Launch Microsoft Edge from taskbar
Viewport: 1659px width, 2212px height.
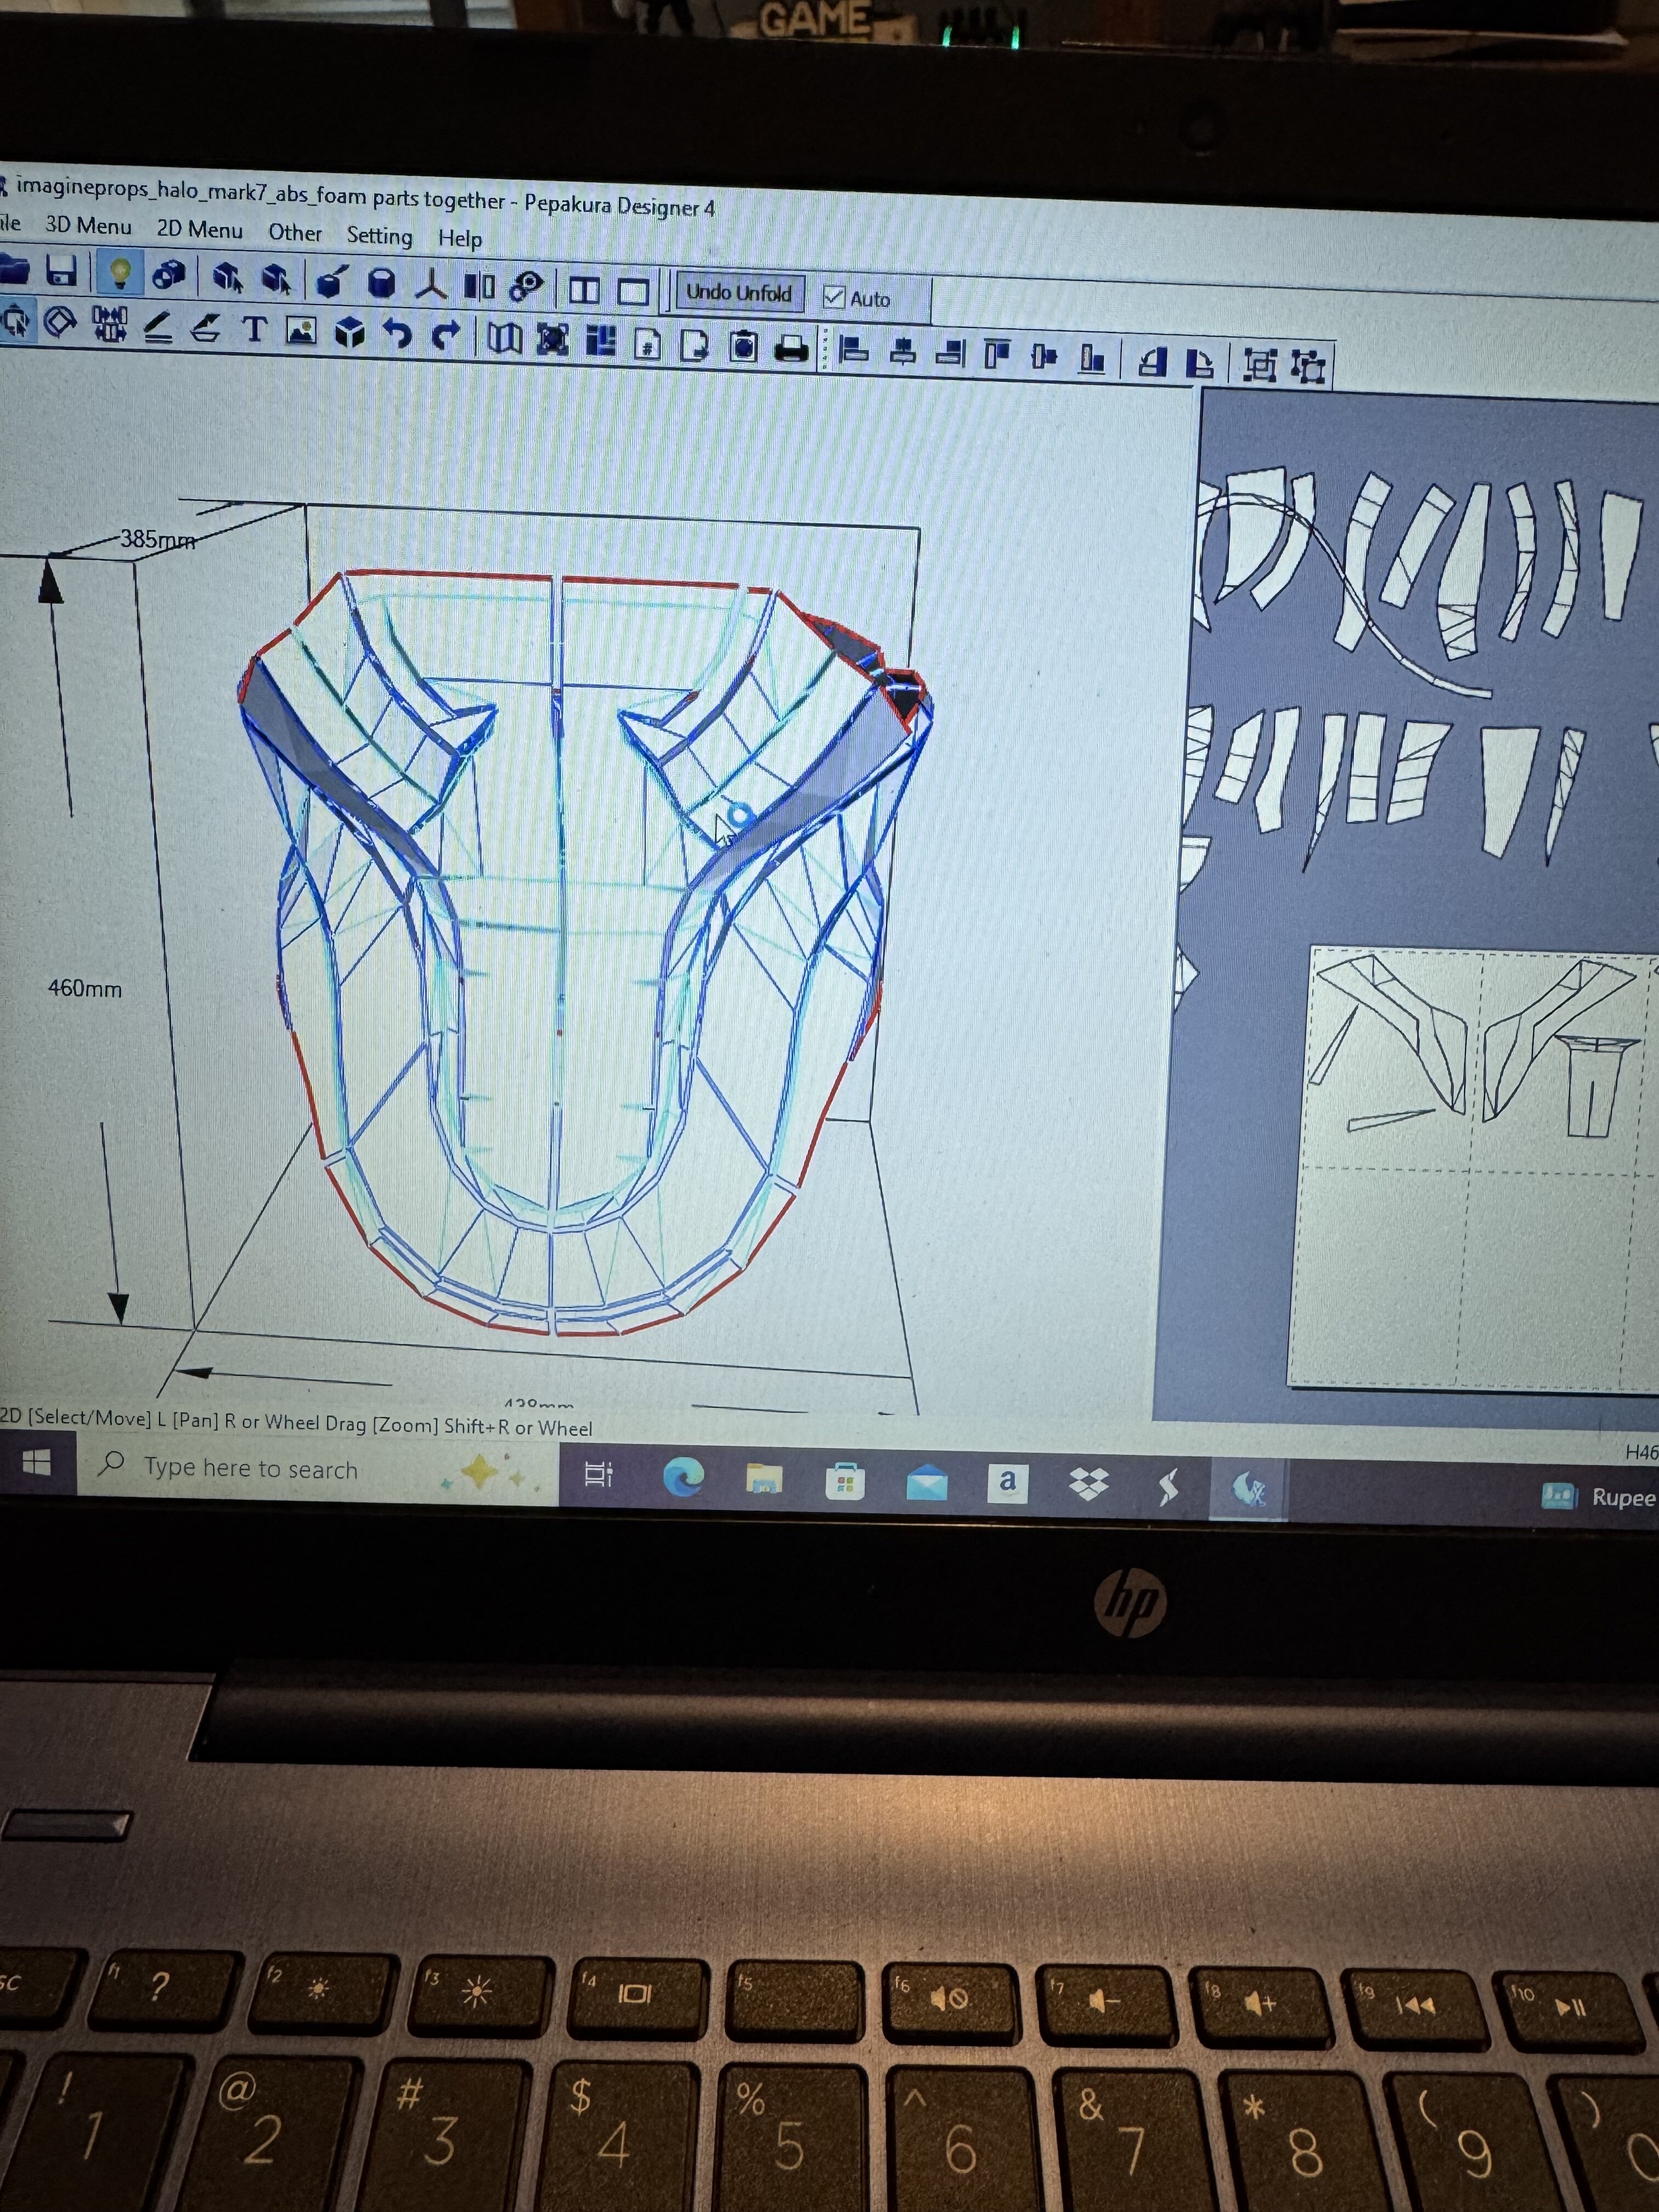(684, 1477)
